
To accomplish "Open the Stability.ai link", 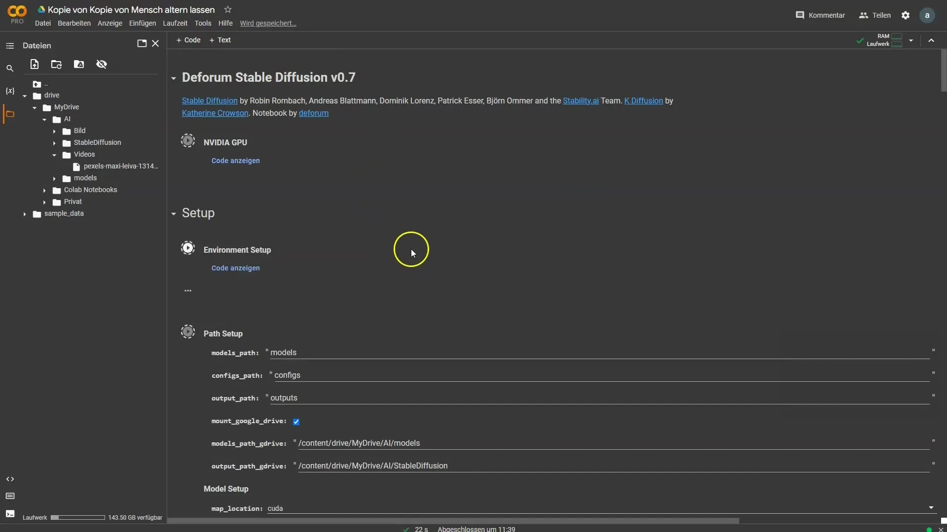I will point(581,100).
